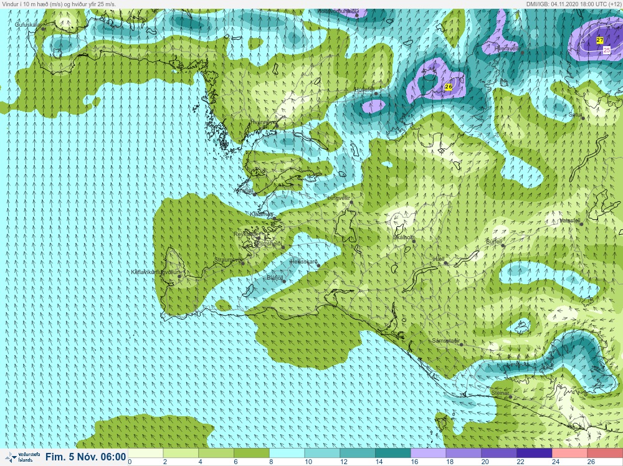Click the Hólmsheiði station label

click(x=267, y=243)
